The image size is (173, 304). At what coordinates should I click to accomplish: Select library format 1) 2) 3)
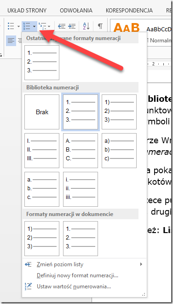pyautogui.click(x=119, y=112)
